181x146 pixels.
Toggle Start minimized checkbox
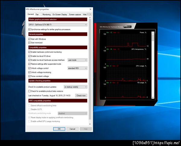[x=29, y=43]
